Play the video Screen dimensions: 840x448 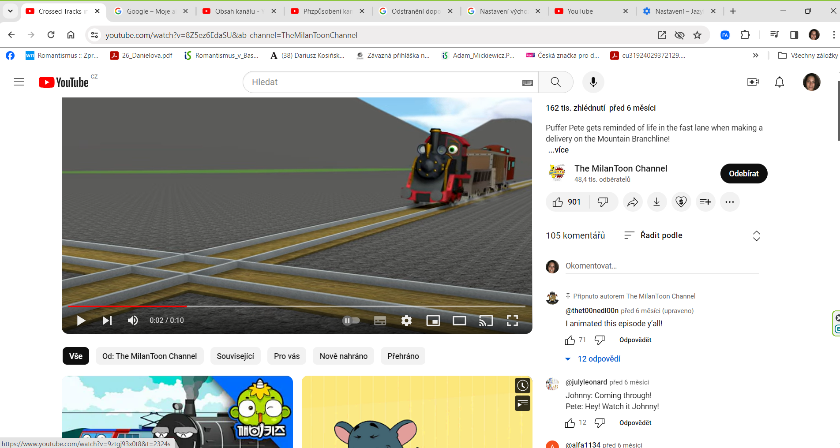click(x=81, y=321)
